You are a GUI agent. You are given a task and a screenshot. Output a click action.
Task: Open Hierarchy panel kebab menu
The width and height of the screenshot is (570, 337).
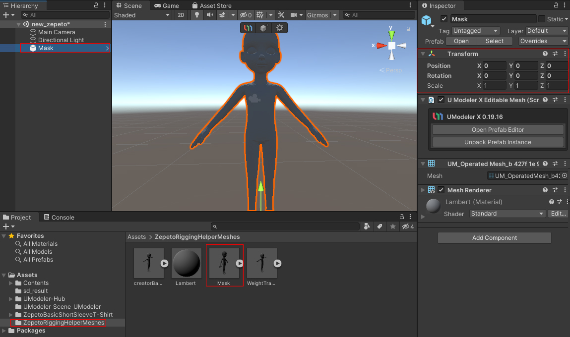click(x=105, y=5)
